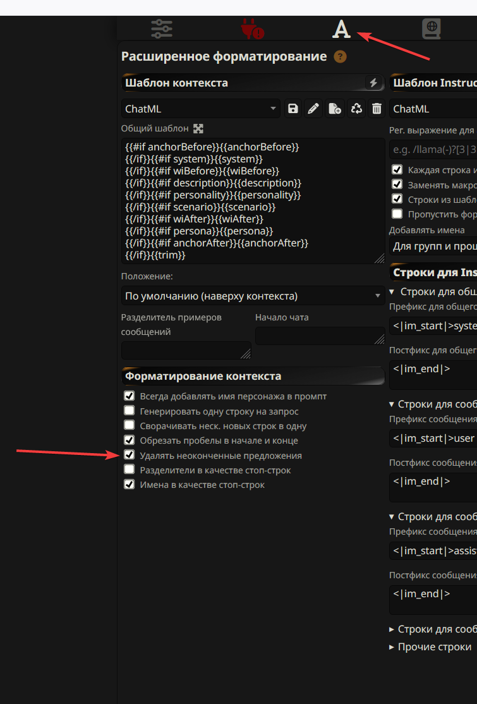
Task: Click the Разделитель примеров сообщений field
Action: tap(186, 350)
